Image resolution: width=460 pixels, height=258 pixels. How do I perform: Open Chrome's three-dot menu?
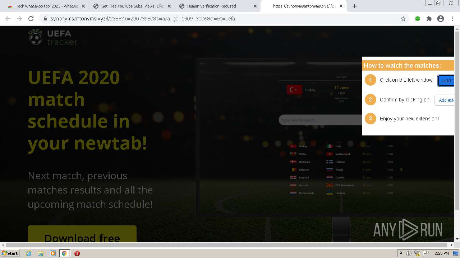[x=452, y=19]
